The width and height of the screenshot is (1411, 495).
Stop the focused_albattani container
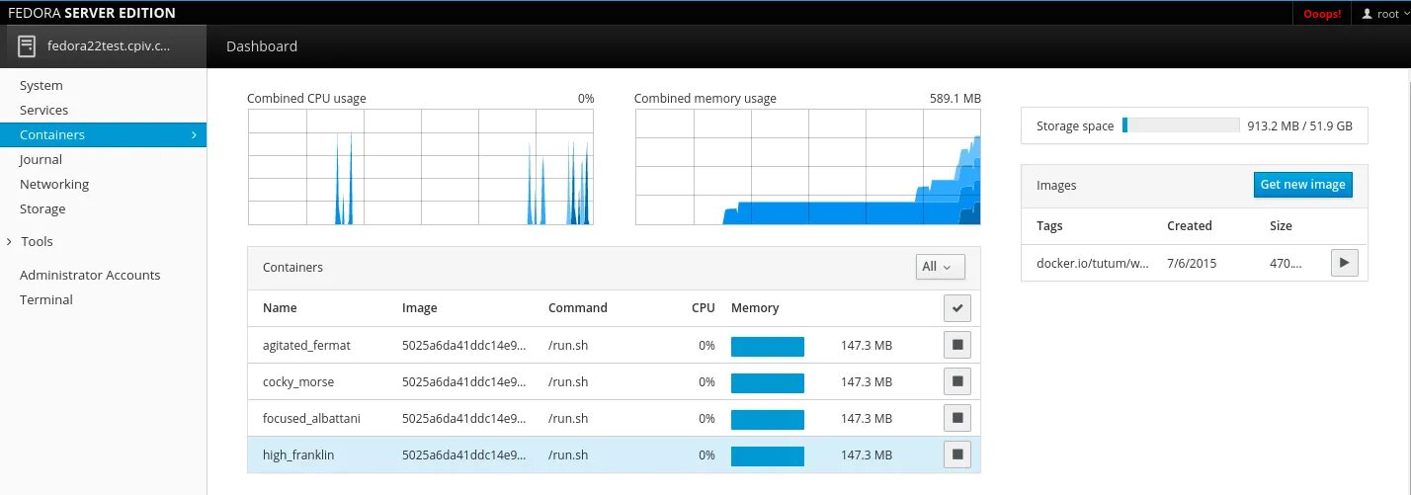[x=956, y=418]
